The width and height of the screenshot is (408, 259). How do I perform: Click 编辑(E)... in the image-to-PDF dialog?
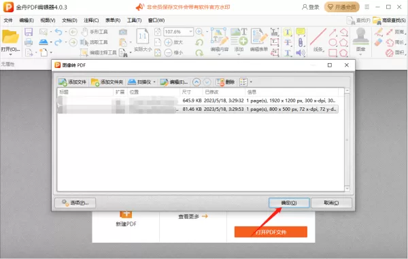(x=174, y=82)
